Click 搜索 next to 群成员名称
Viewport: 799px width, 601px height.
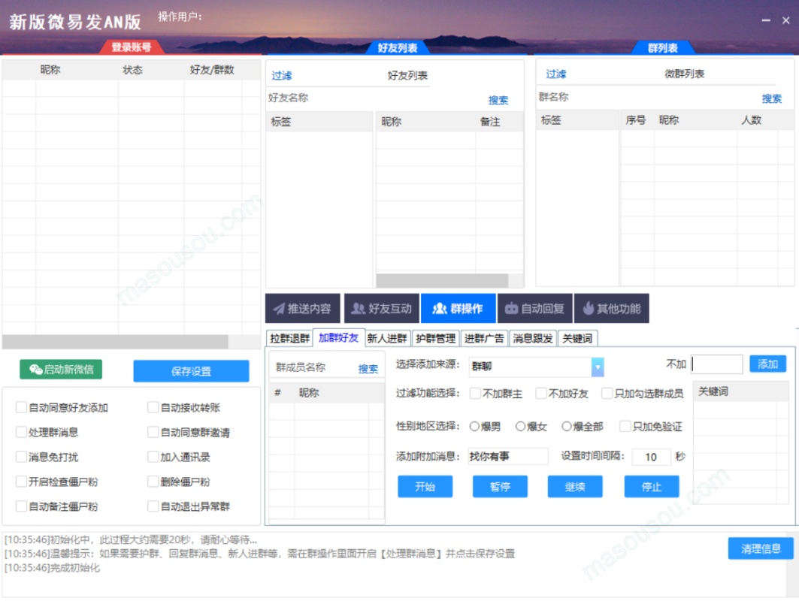tap(368, 369)
